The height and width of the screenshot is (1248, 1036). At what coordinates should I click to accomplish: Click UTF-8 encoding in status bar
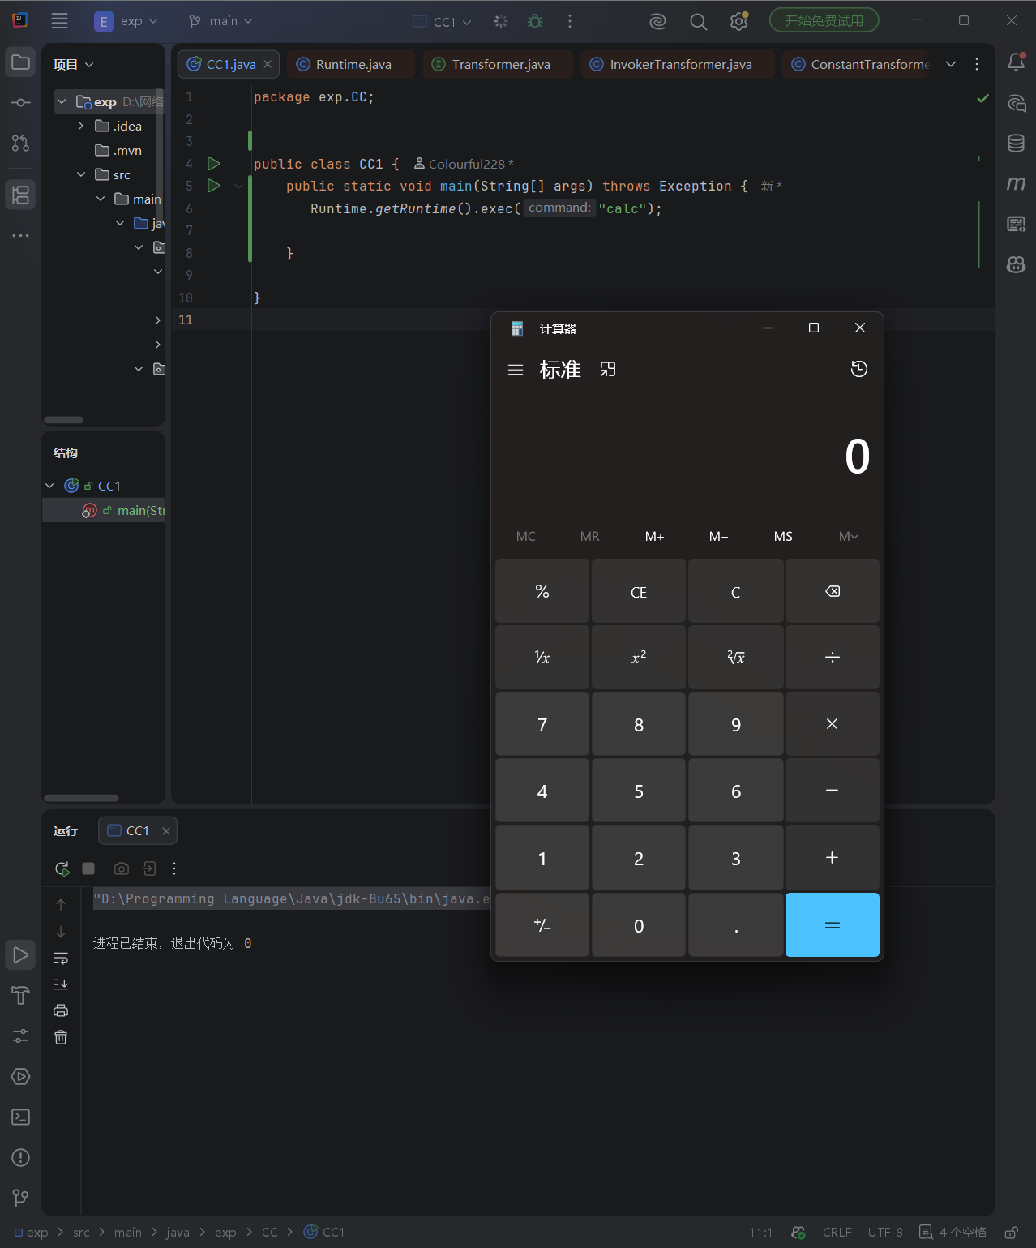pyautogui.click(x=885, y=1233)
